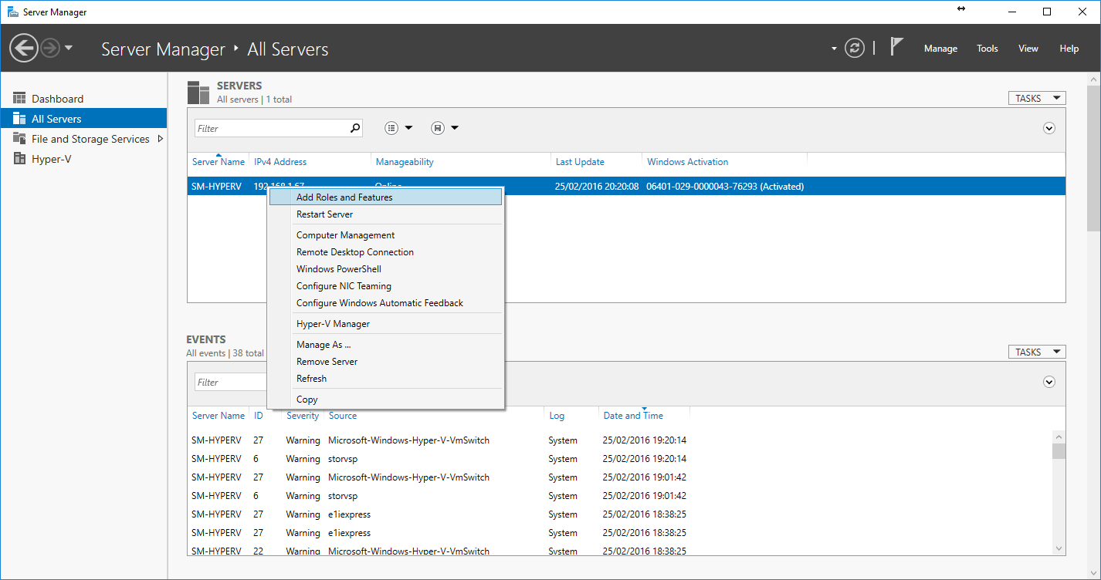This screenshot has height=580, width=1101.
Task: Collapse the Events filter panel chevron
Action: 1049,382
